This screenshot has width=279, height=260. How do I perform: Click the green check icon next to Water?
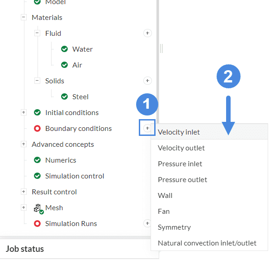pyautogui.click(x=64, y=49)
